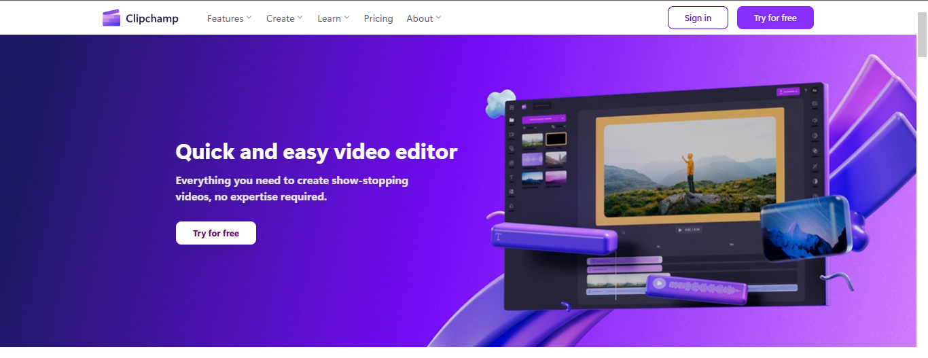The height and width of the screenshot is (358, 928).
Task: Click the purple Try for free header button
Action: pos(775,18)
